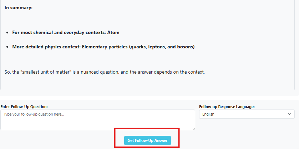This screenshot has width=299, height=149.
Task: Click the word "Atom" in the summary
Action: [113, 32]
